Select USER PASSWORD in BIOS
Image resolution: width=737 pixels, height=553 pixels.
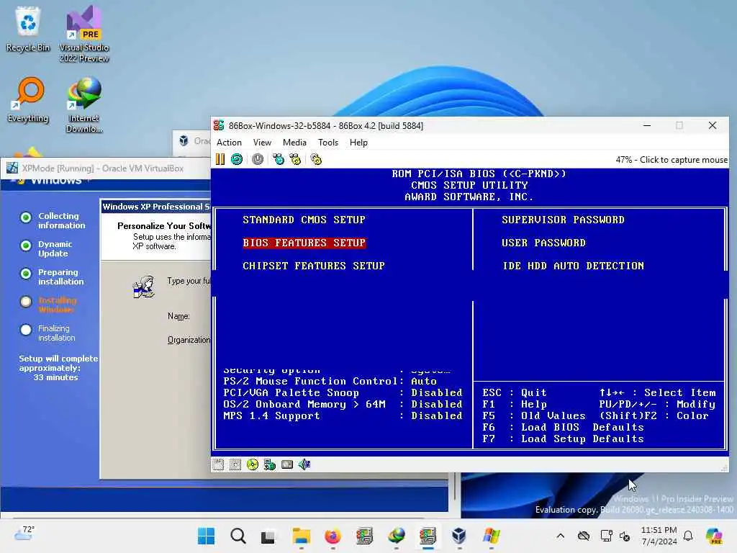[543, 243]
